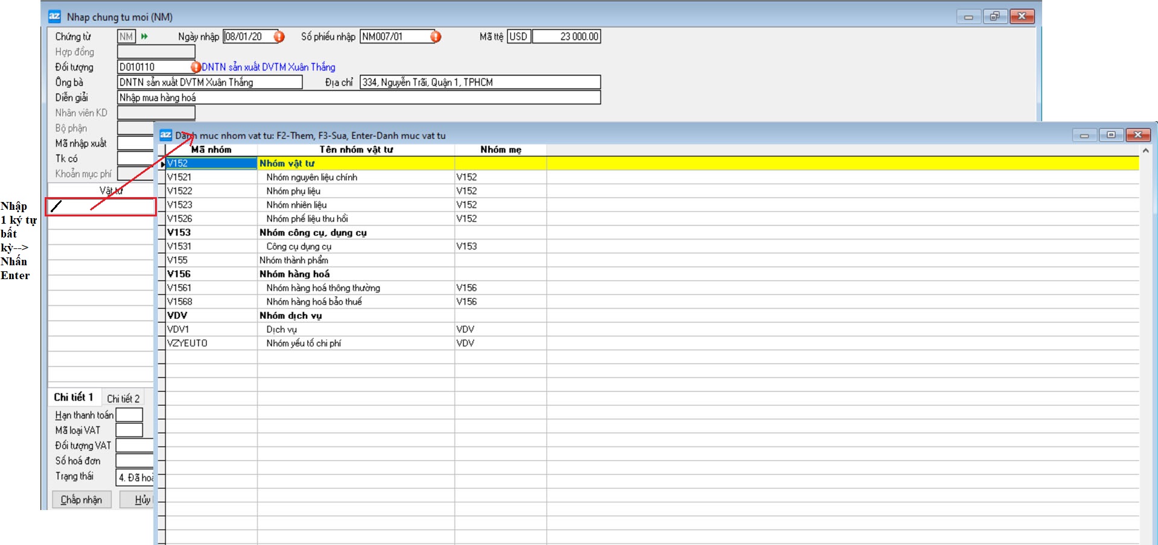The height and width of the screenshot is (545, 1158).
Task: Click the Mã nhóm column header
Action: click(211, 150)
